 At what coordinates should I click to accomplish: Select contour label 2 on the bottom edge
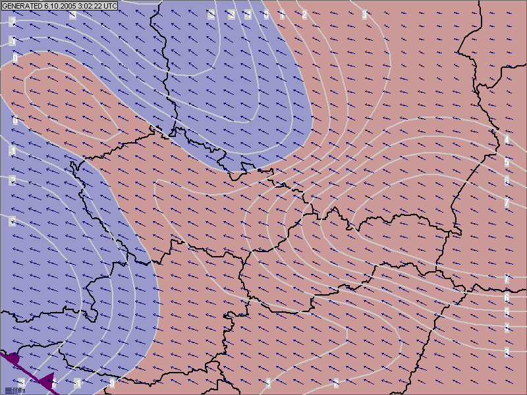point(336,383)
